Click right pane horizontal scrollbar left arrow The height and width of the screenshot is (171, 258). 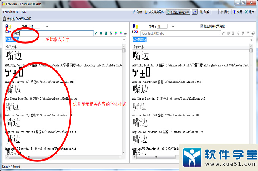click(x=134, y=157)
